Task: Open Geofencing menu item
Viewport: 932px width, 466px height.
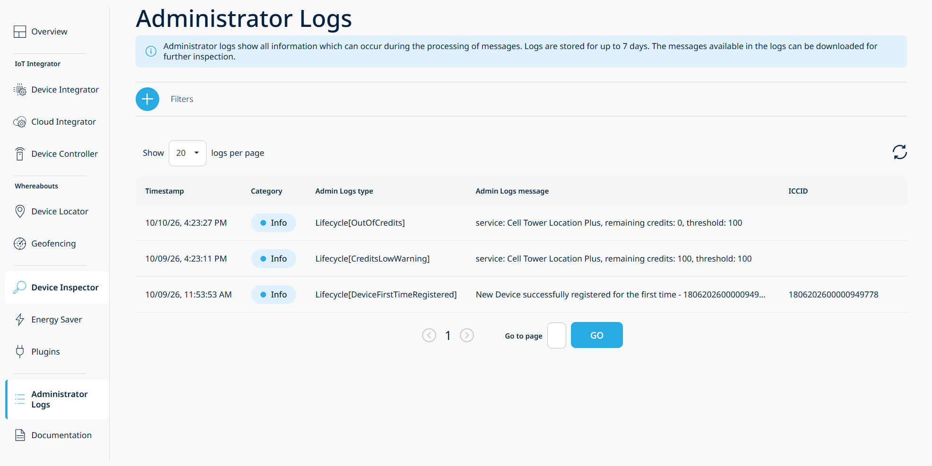Action: click(53, 244)
